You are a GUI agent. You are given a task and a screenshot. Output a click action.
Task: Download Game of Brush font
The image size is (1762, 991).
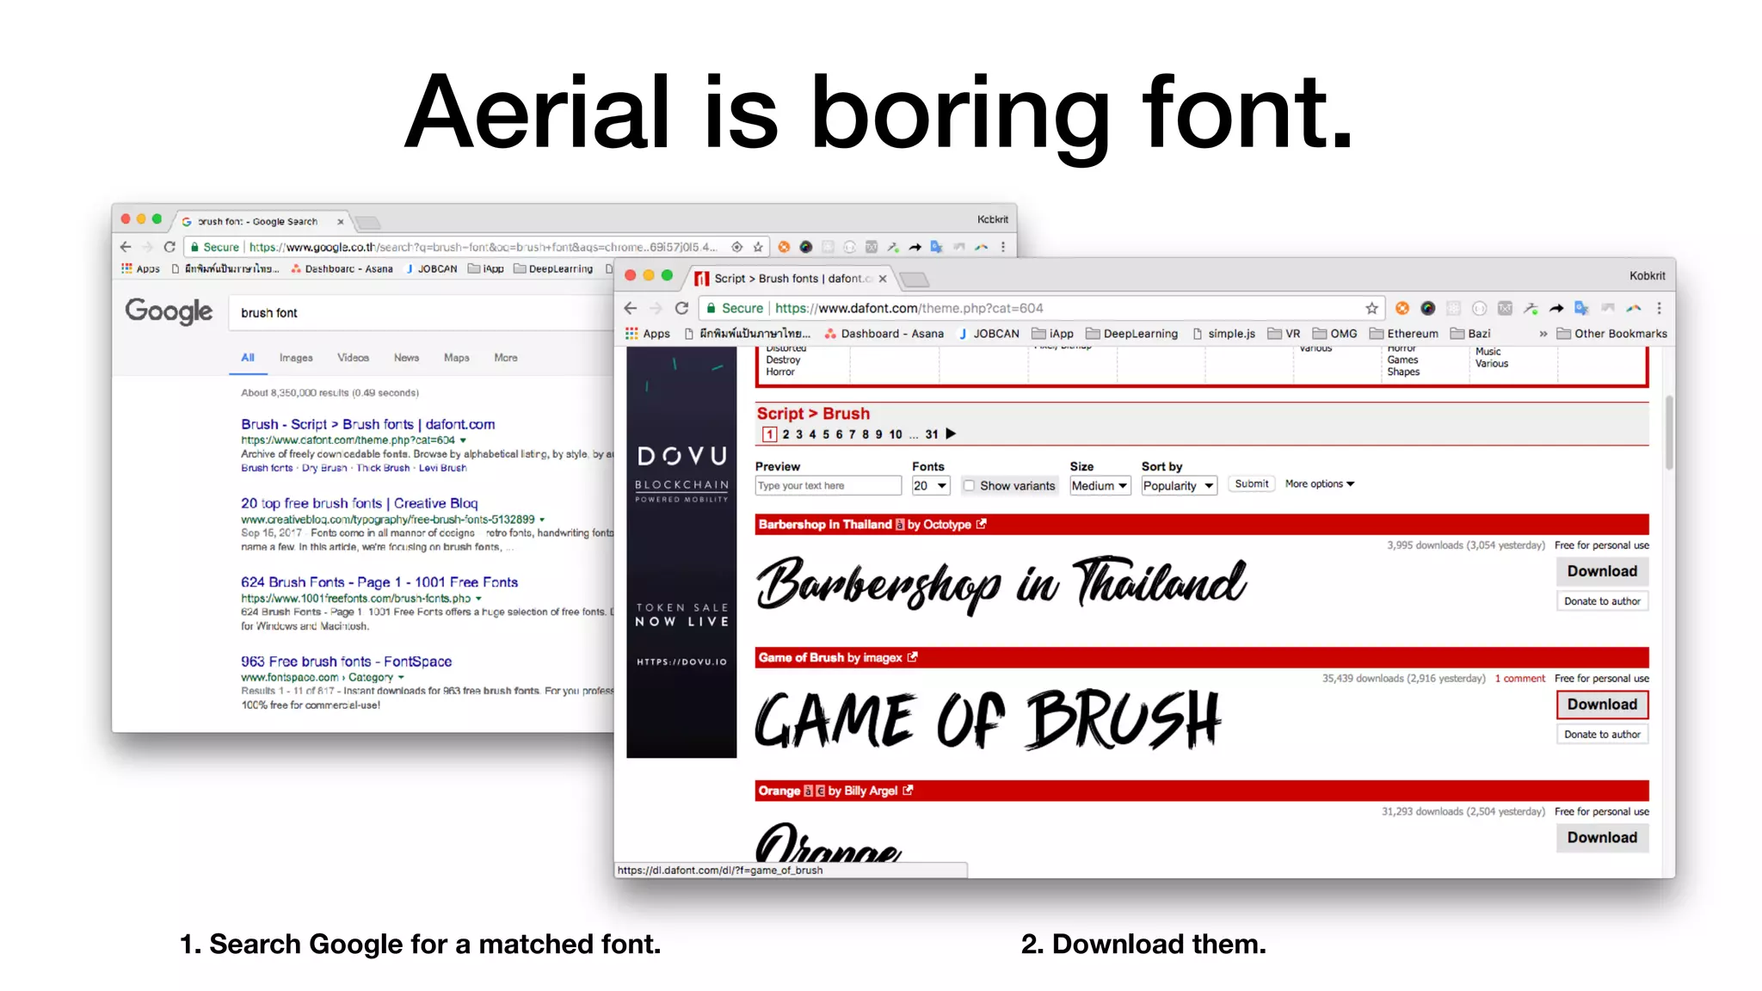click(1602, 705)
